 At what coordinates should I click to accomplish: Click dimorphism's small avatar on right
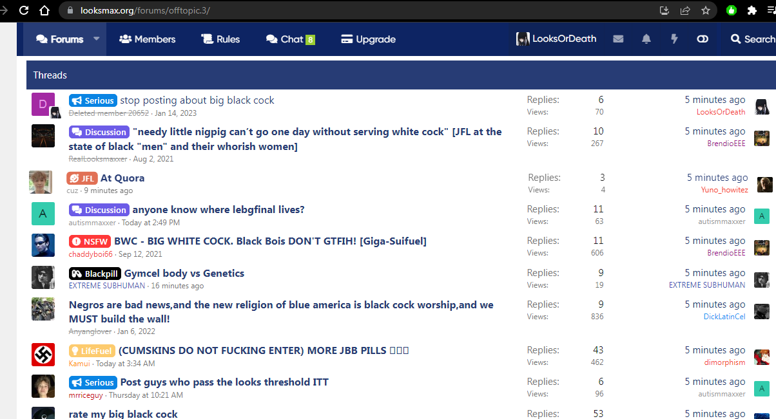pyautogui.click(x=762, y=357)
